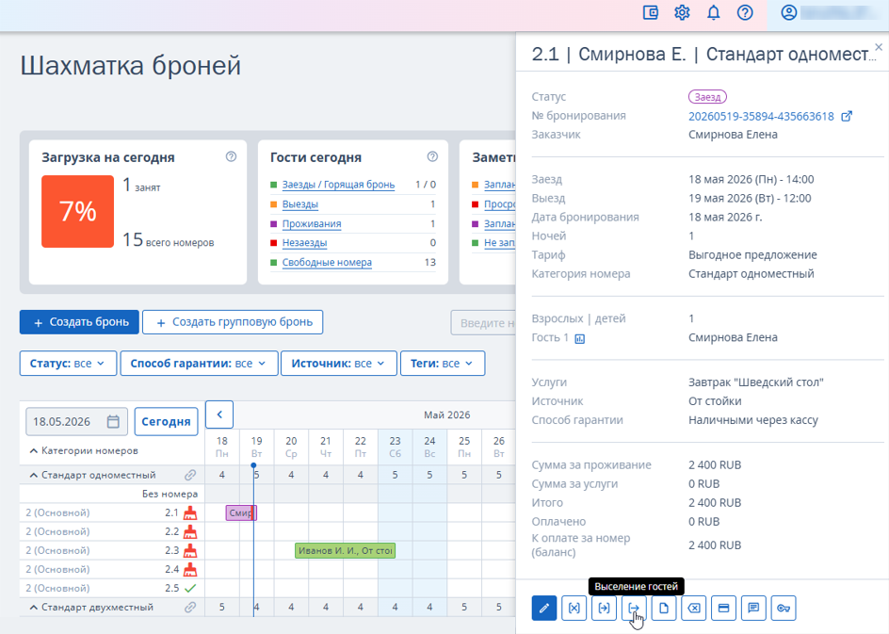Collapse the 'Стандарт двухместный' category row
Image resolution: width=889 pixels, height=634 pixels.
pos(34,607)
